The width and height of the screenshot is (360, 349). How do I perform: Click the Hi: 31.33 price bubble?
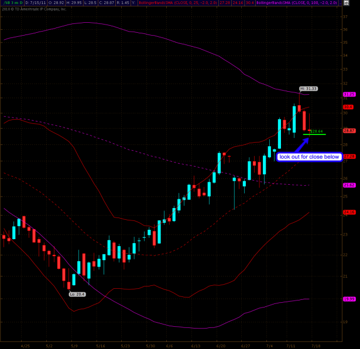(x=308, y=89)
